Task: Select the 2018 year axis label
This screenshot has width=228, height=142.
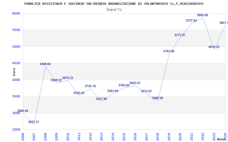Action: [158, 137]
